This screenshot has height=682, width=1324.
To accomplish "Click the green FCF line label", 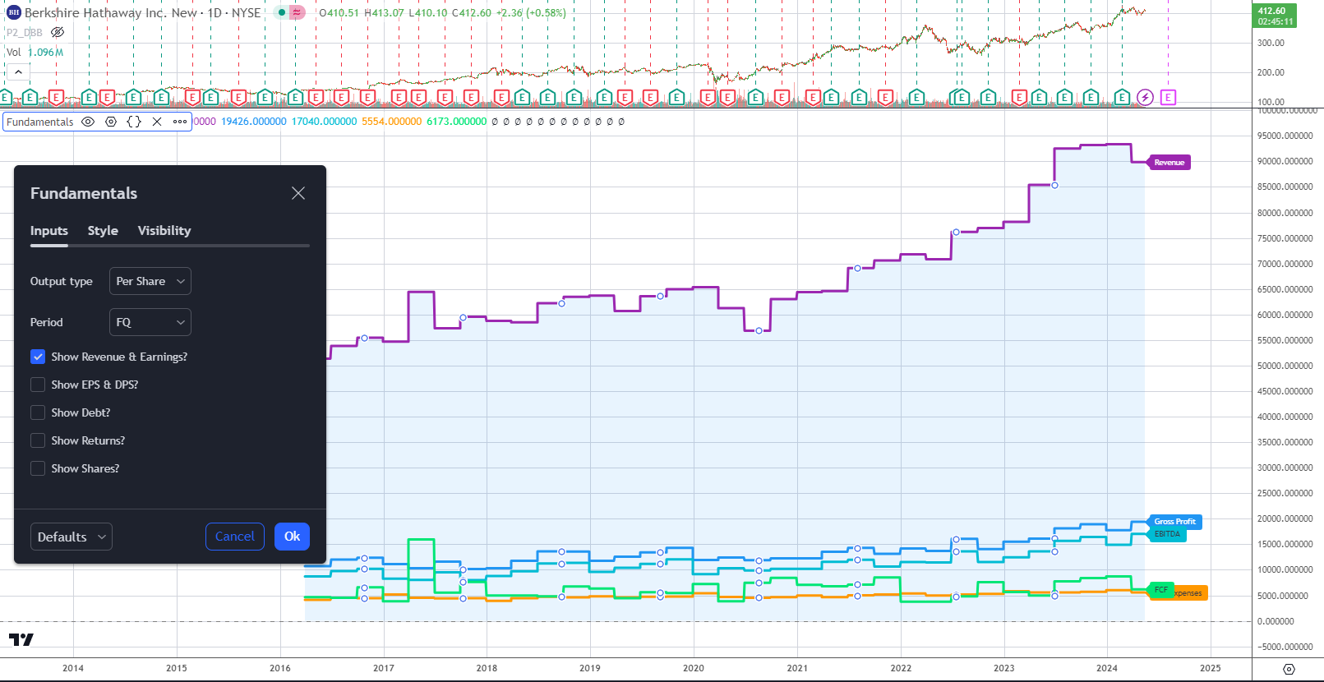I will (x=1160, y=590).
